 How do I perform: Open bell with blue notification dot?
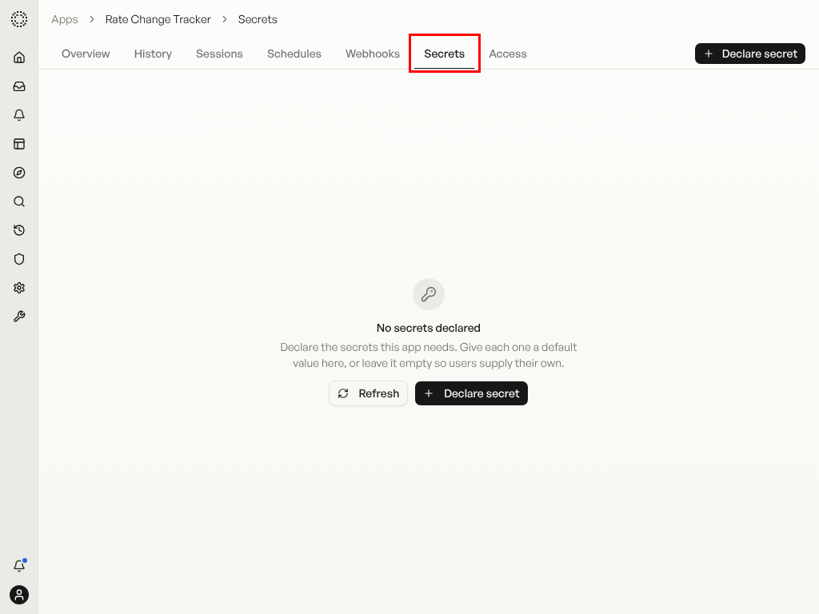click(x=19, y=565)
